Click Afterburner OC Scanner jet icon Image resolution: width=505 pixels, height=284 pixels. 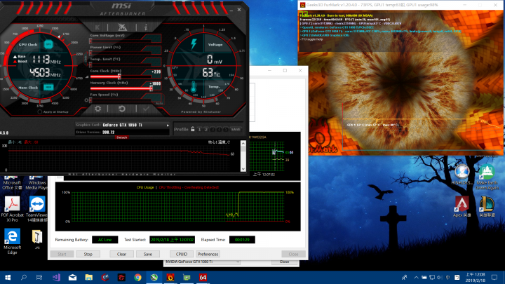pos(122,27)
